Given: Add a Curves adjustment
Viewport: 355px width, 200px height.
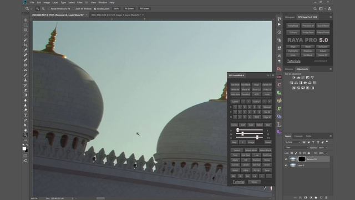Looking at the screenshot, I should coord(303,78).
